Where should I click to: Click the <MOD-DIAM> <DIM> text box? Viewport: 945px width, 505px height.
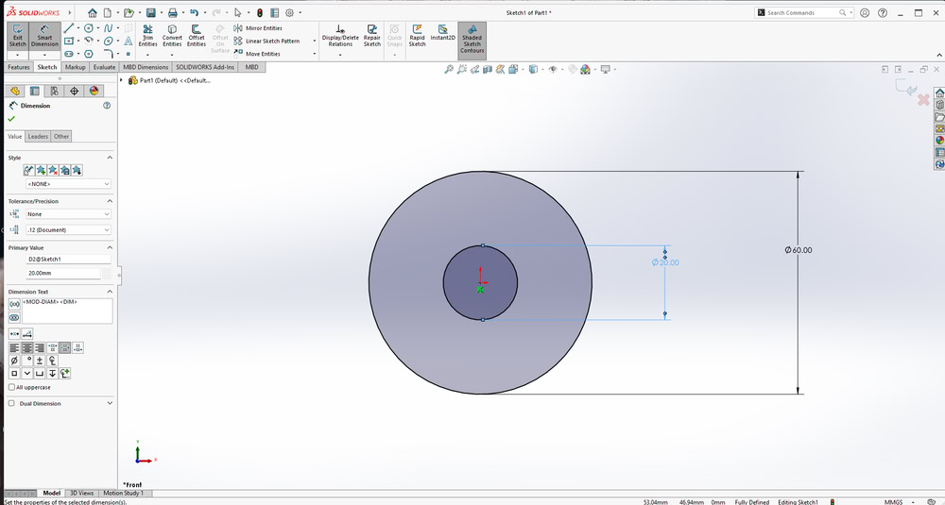67,311
